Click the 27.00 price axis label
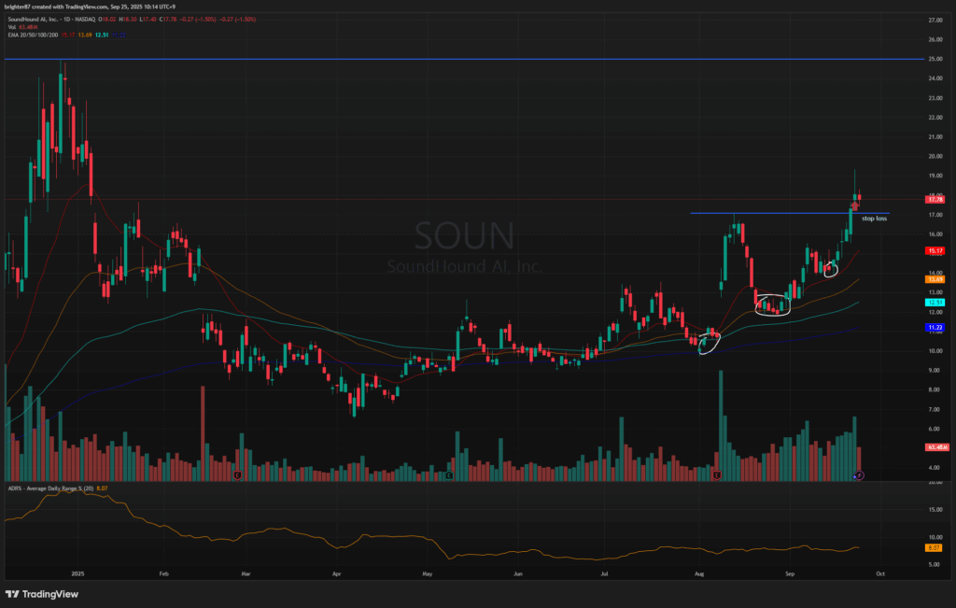Screen dimensions: 956x608 pyautogui.click(x=935, y=21)
